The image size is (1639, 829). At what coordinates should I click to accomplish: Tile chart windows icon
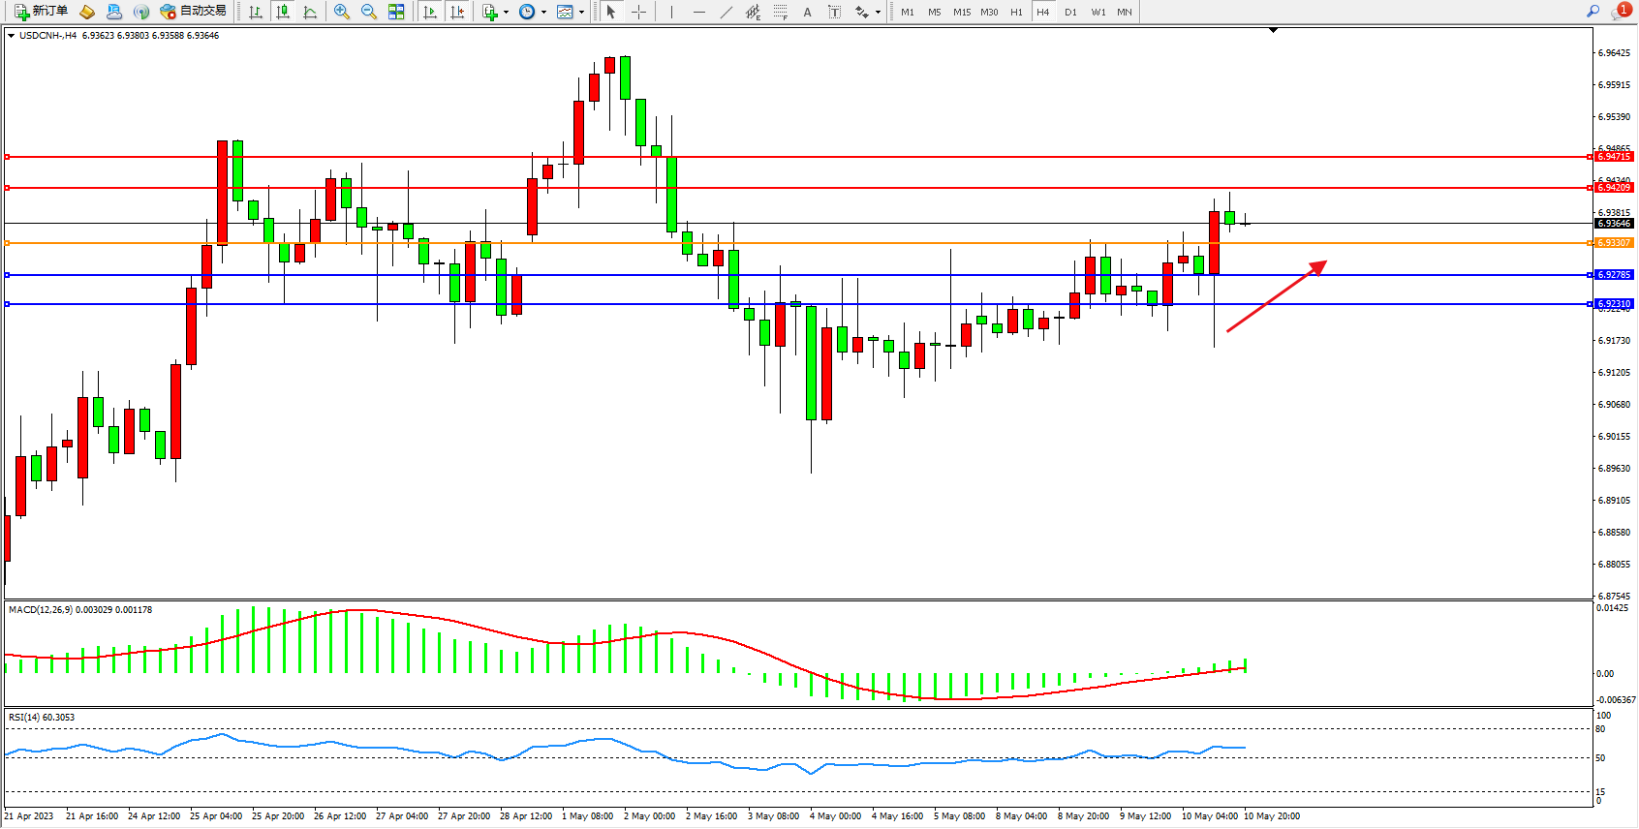(396, 12)
